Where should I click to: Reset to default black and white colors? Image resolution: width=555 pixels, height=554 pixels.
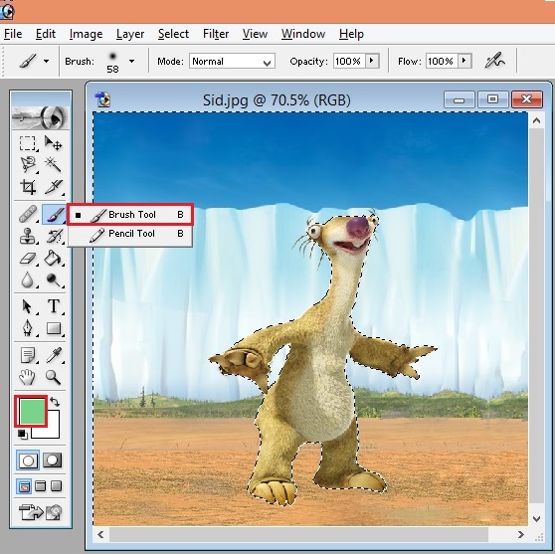[x=23, y=434]
